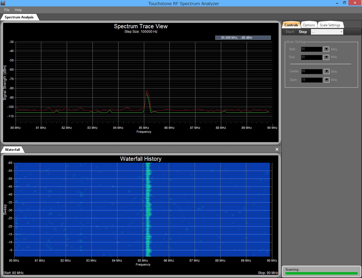
Task: Open the Start frequency dropdown arrow
Action: click(326, 49)
